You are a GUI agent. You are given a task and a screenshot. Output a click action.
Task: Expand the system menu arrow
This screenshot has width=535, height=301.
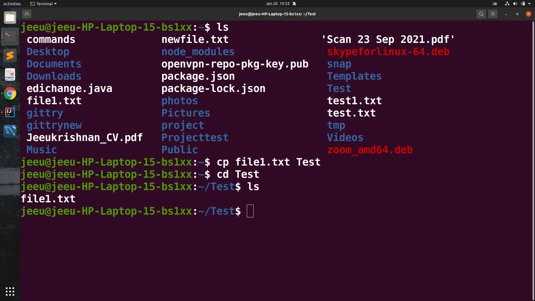click(529, 4)
